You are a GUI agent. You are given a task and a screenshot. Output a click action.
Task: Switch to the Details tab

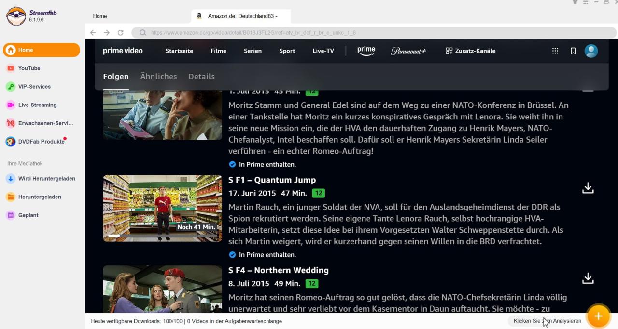pyautogui.click(x=201, y=76)
